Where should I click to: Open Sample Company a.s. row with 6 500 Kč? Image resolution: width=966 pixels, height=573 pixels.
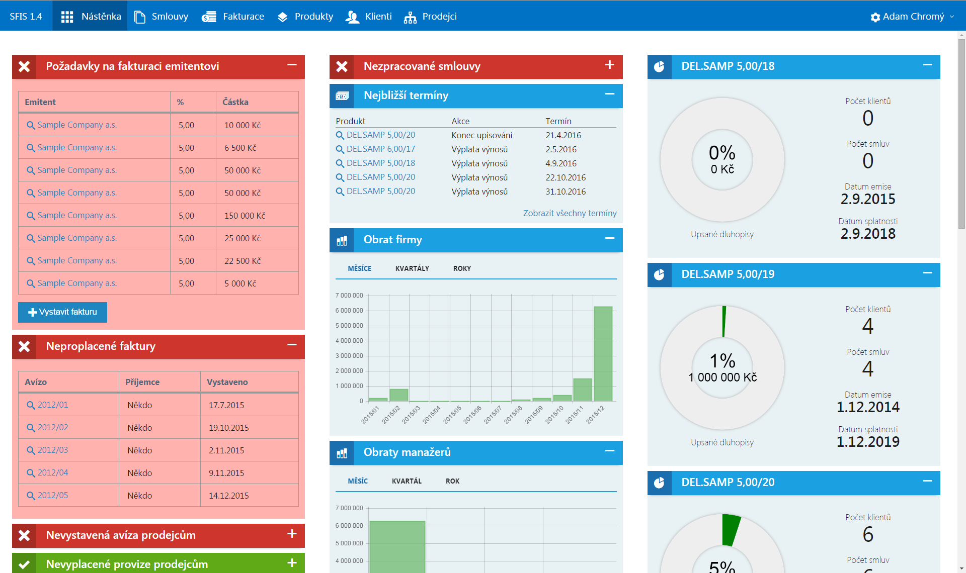click(x=71, y=148)
